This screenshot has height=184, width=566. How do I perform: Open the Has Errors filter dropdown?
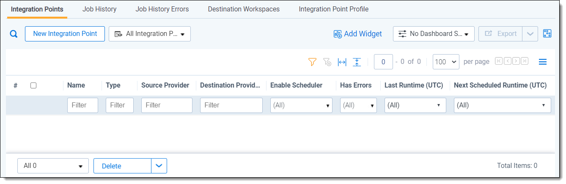[358, 105]
